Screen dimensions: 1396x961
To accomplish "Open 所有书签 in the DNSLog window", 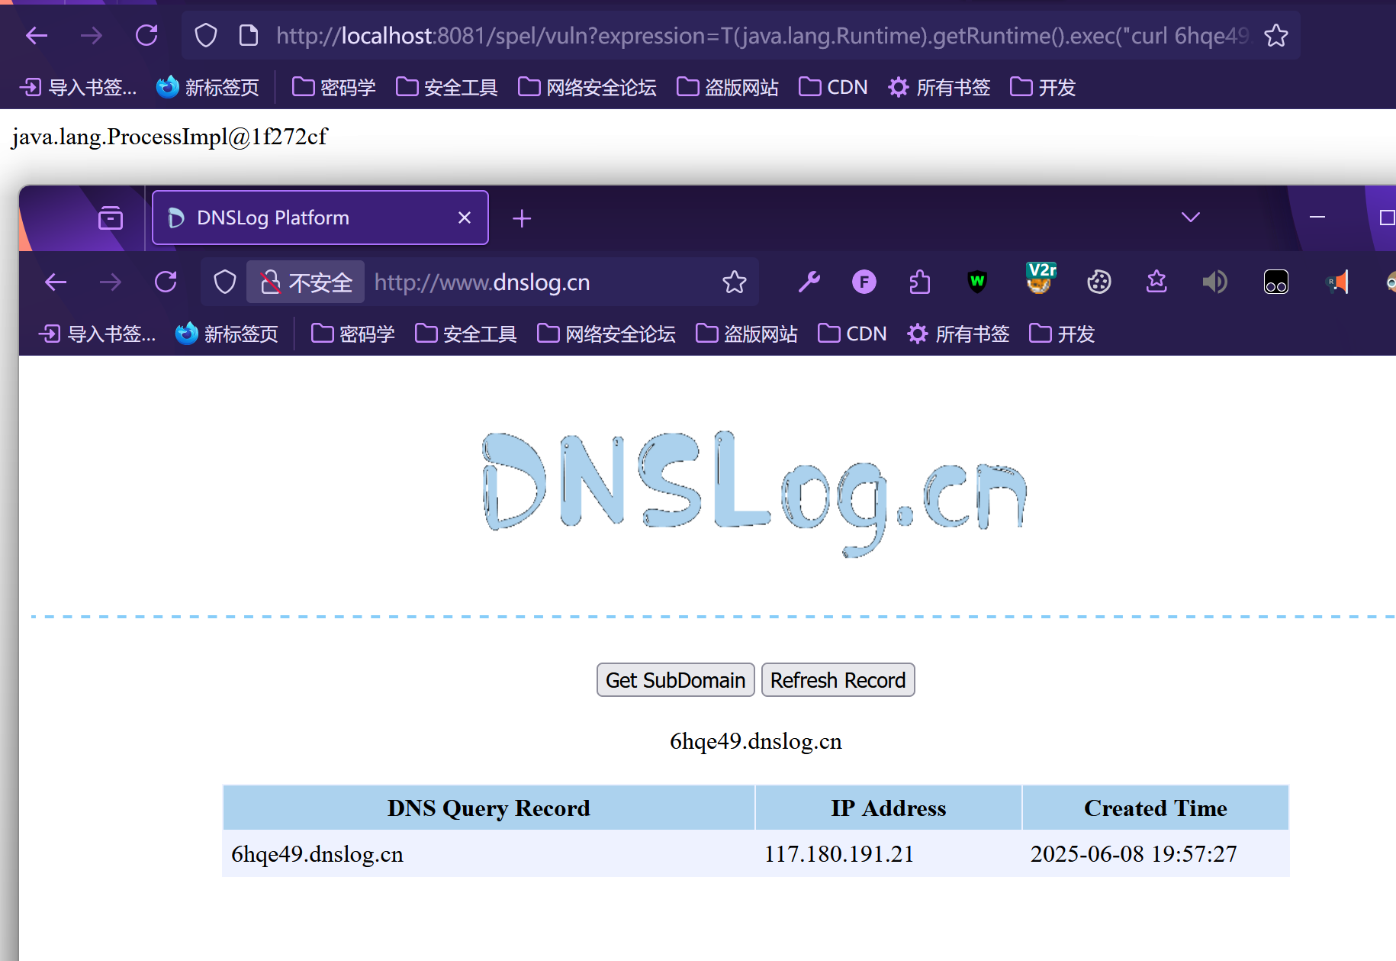I will click(x=958, y=334).
